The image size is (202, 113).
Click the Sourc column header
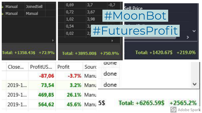(x=90, y=67)
